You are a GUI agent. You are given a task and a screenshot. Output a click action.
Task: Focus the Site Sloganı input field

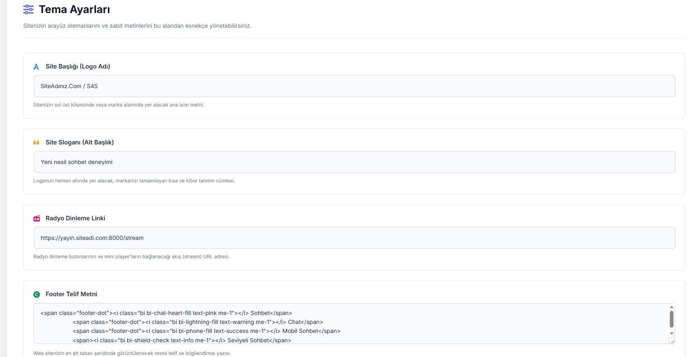[354, 162]
